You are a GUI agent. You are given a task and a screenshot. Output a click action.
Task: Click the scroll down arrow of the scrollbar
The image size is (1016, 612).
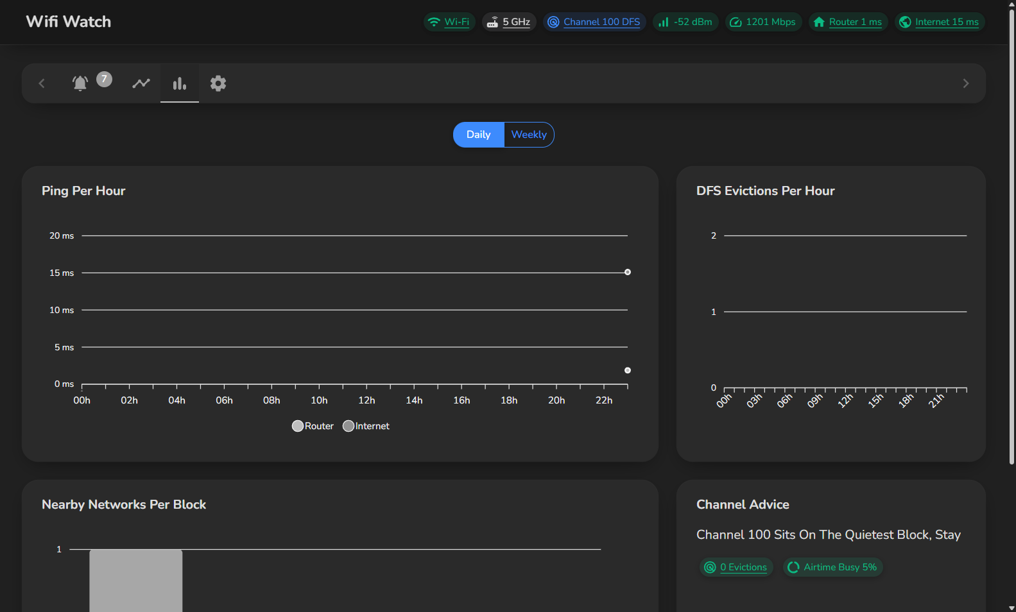click(x=1012, y=608)
